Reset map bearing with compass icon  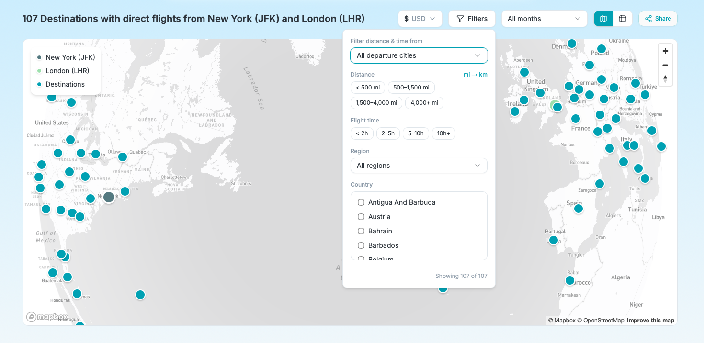click(x=665, y=79)
